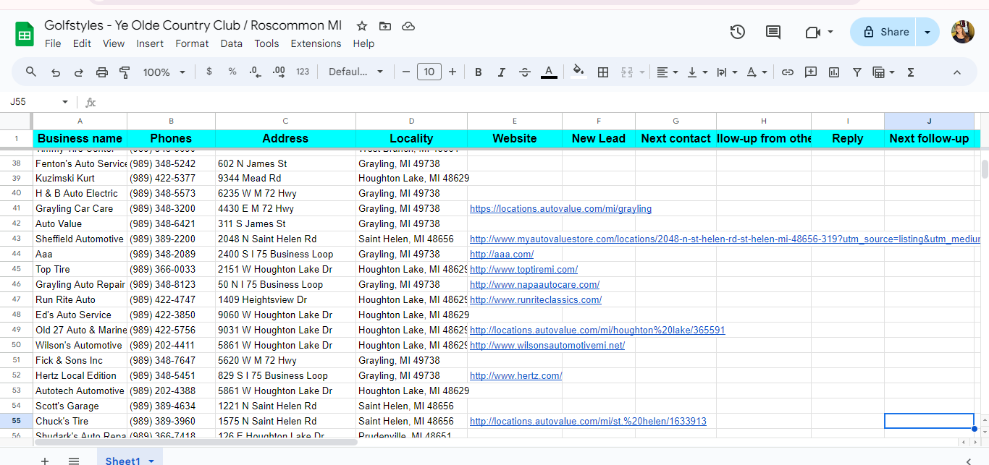
Task: Open the font family dropdown
Action: coord(356,72)
